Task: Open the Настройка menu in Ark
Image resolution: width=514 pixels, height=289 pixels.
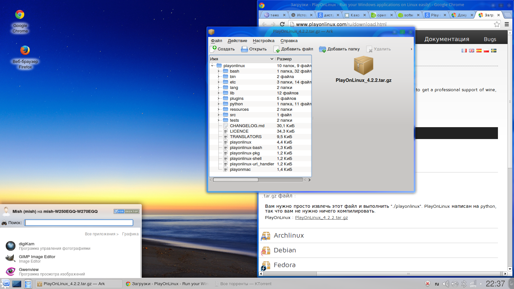Action: pyautogui.click(x=263, y=41)
